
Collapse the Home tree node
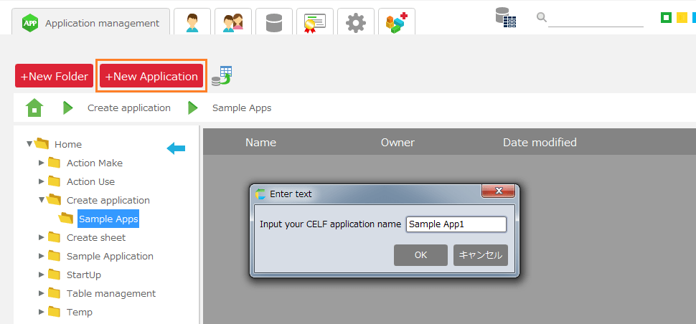click(x=29, y=144)
